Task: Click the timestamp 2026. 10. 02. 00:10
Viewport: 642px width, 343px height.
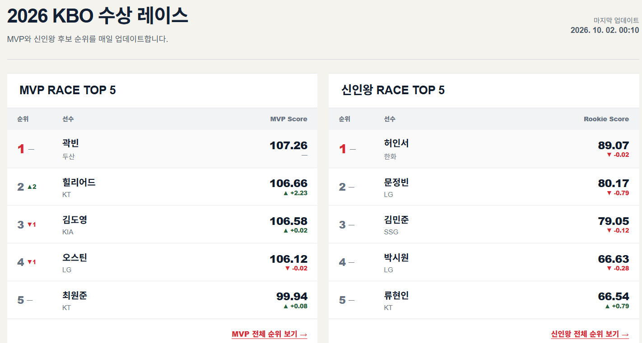Action: tap(605, 30)
